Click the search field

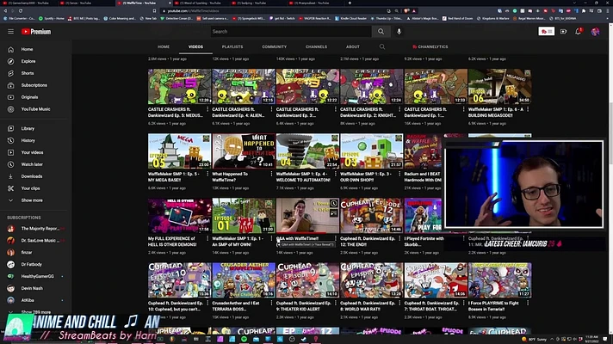click(291, 32)
